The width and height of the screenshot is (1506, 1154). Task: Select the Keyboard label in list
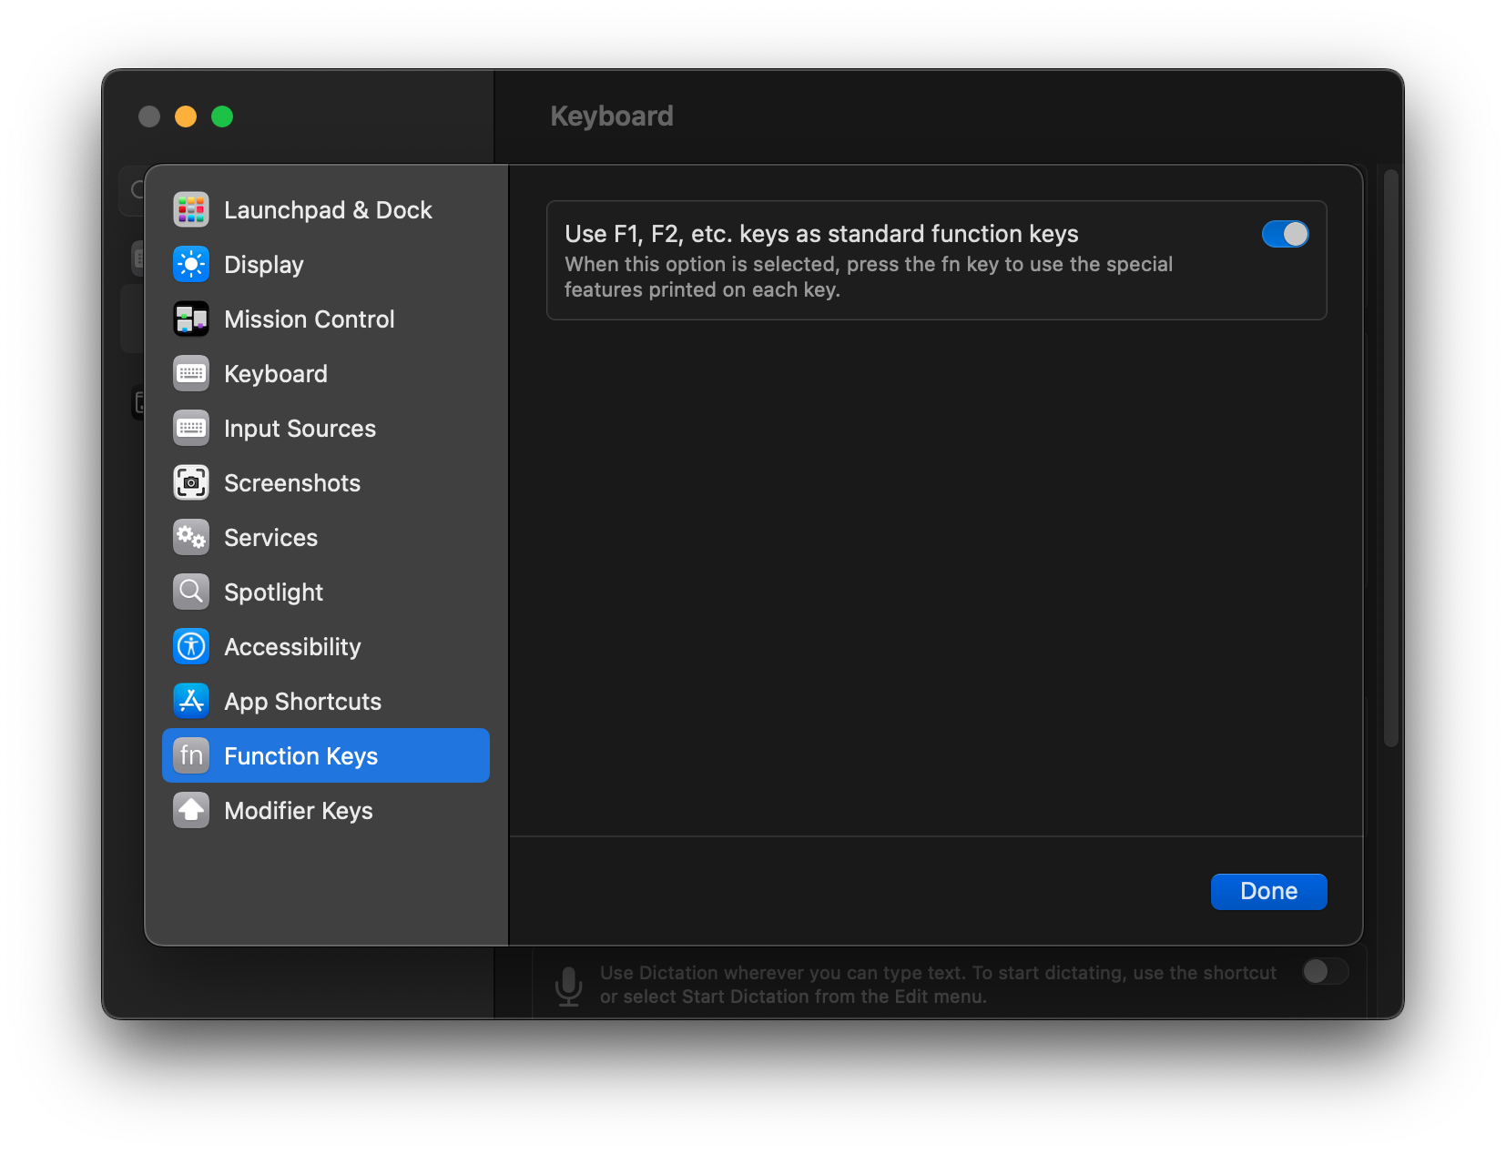[x=276, y=374]
